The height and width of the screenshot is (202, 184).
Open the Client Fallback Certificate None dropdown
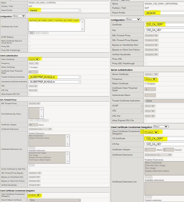tap(55, 200)
